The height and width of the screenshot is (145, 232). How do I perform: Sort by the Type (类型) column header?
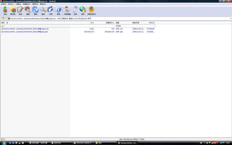click(118, 23)
